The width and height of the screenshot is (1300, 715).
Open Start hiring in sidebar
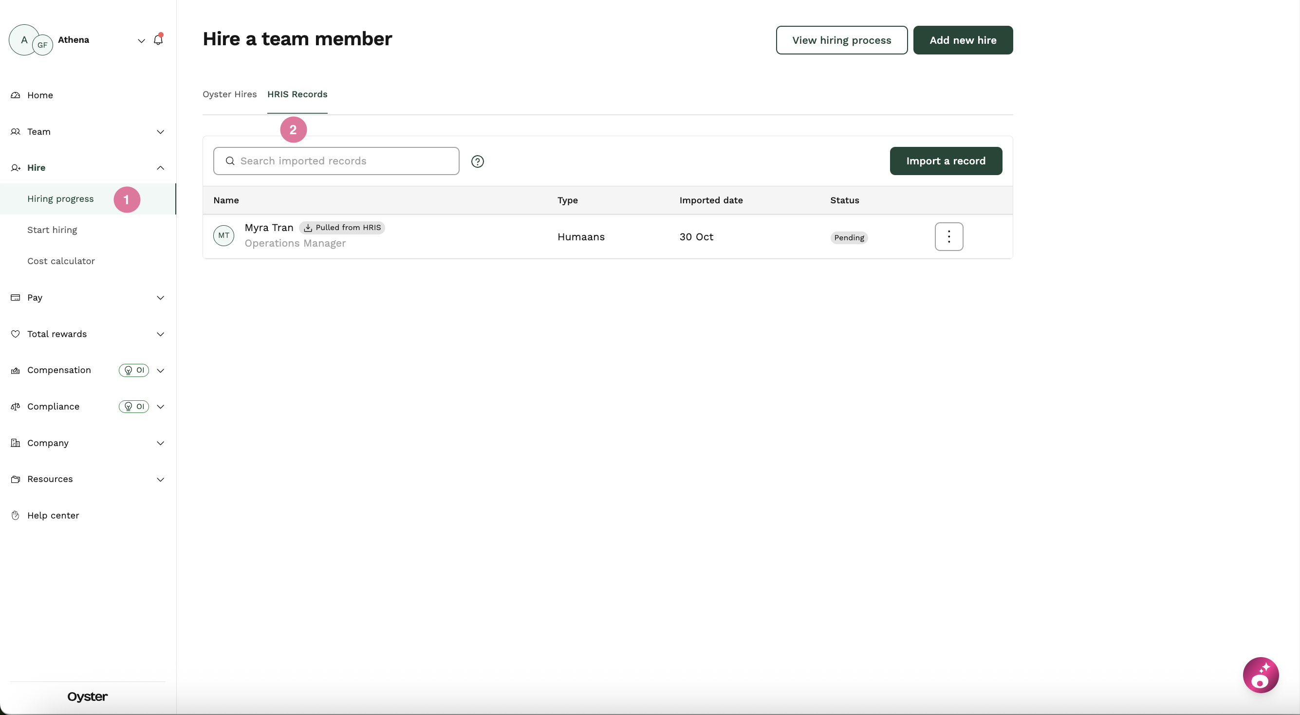coord(52,230)
